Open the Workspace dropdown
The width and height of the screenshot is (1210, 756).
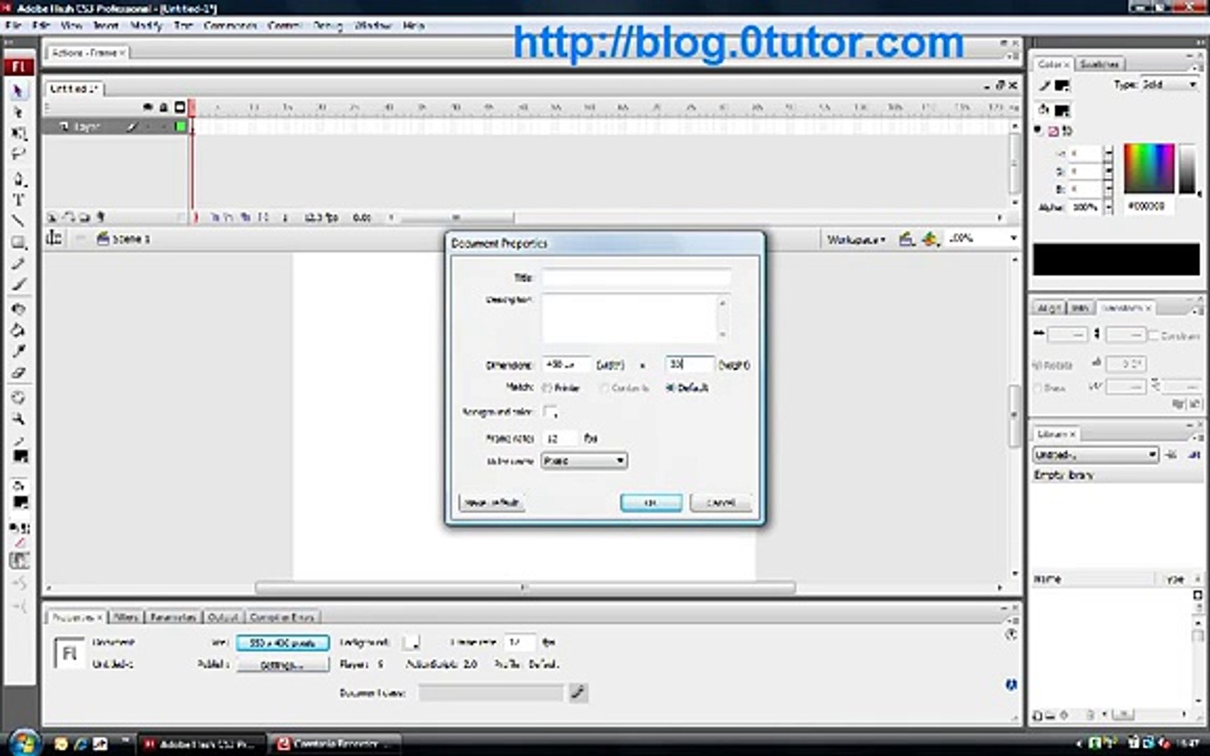(x=856, y=239)
